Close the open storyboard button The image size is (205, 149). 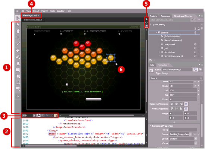[195, 20]
